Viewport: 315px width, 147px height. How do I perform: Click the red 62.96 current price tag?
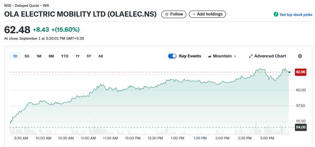(x=300, y=72)
